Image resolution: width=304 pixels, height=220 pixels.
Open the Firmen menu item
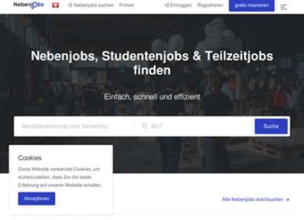[x=127, y=5]
